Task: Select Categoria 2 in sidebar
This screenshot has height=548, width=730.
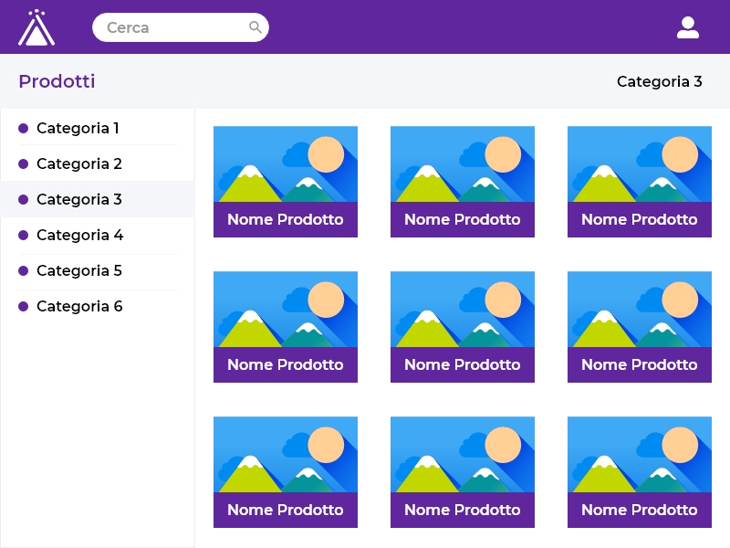Action: pos(98,163)
